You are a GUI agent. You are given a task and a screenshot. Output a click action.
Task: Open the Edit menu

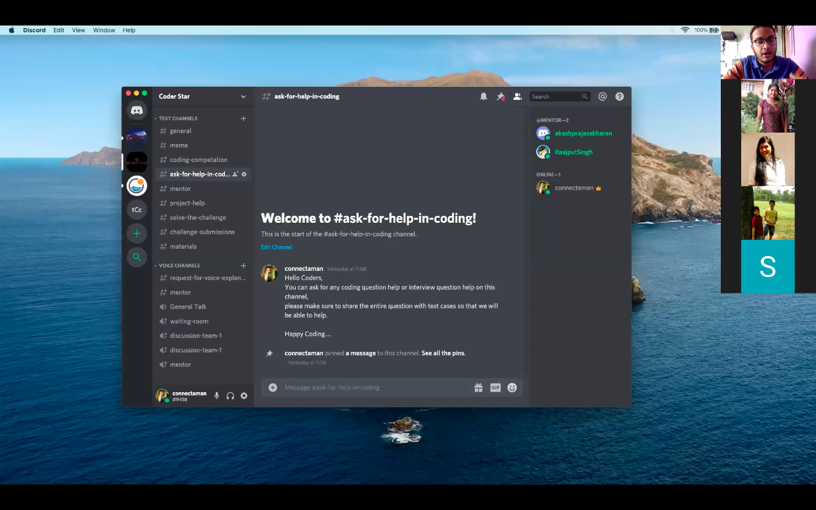[59, 30]
